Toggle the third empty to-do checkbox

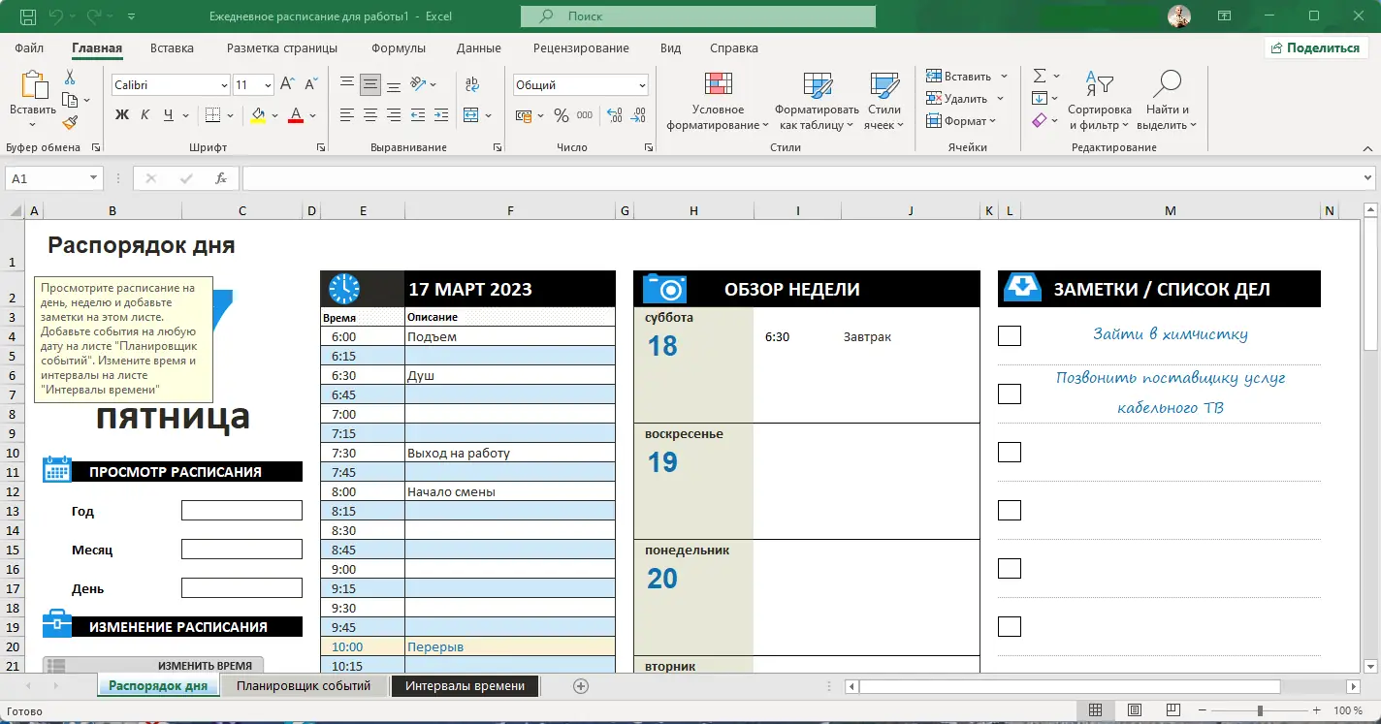(x=1010, y=568)
